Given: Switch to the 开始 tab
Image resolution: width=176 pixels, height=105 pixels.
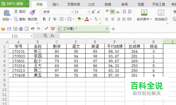Looking at the screenshot, I should [x=39, y=4].
